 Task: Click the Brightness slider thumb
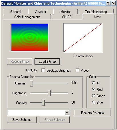[49, 93]
